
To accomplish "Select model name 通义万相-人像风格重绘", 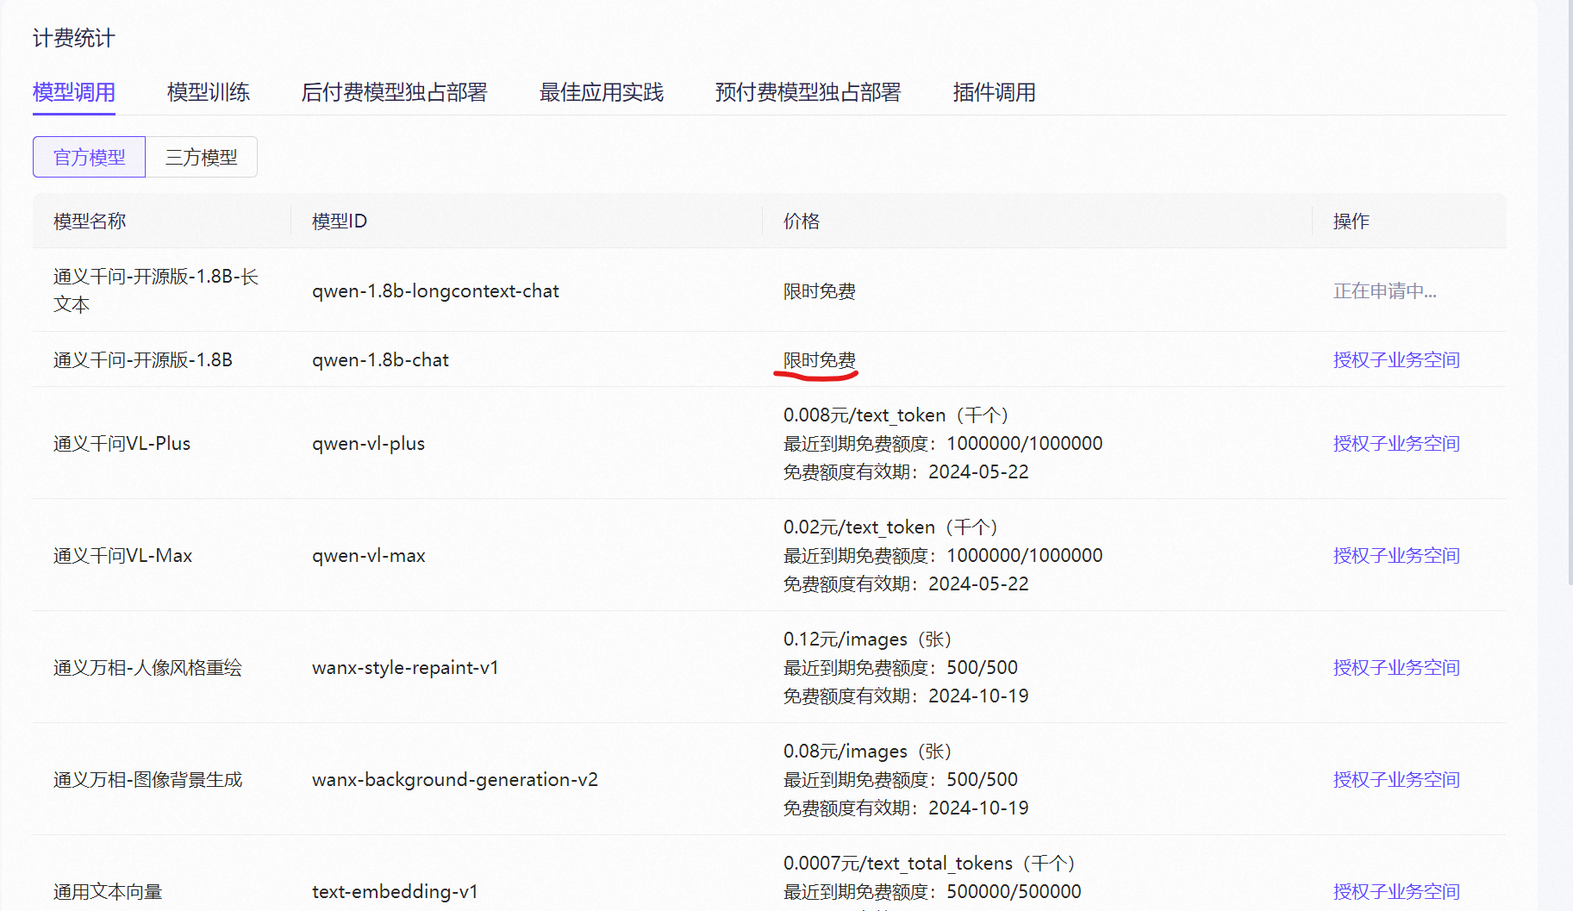I will [x=147, y=667].
